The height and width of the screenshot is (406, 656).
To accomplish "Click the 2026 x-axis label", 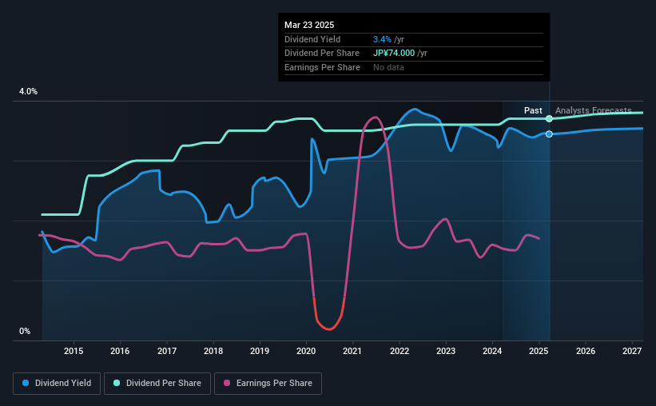I will click(586, 351).
